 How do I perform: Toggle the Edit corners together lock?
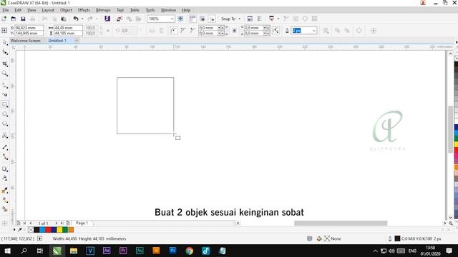[x=234, y=30]
